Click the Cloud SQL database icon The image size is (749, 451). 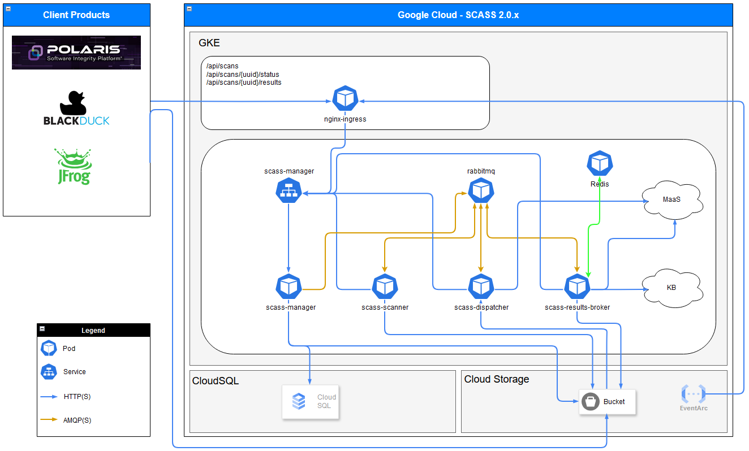coord(299,401)
